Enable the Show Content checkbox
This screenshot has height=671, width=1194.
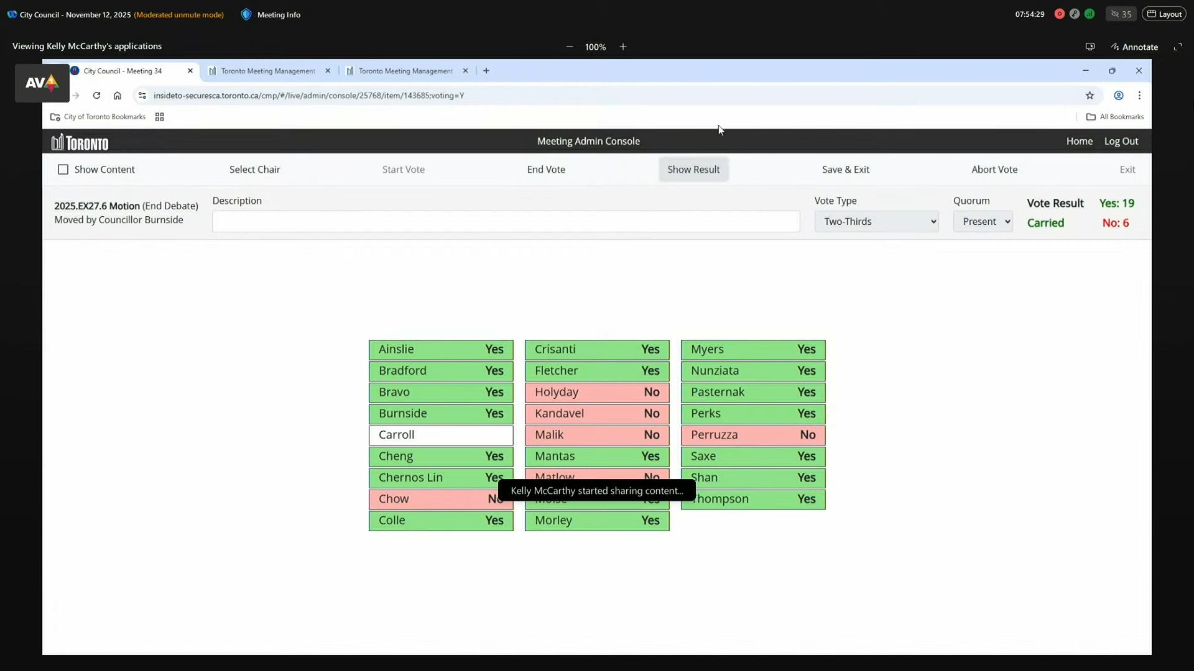click(63, 169)
